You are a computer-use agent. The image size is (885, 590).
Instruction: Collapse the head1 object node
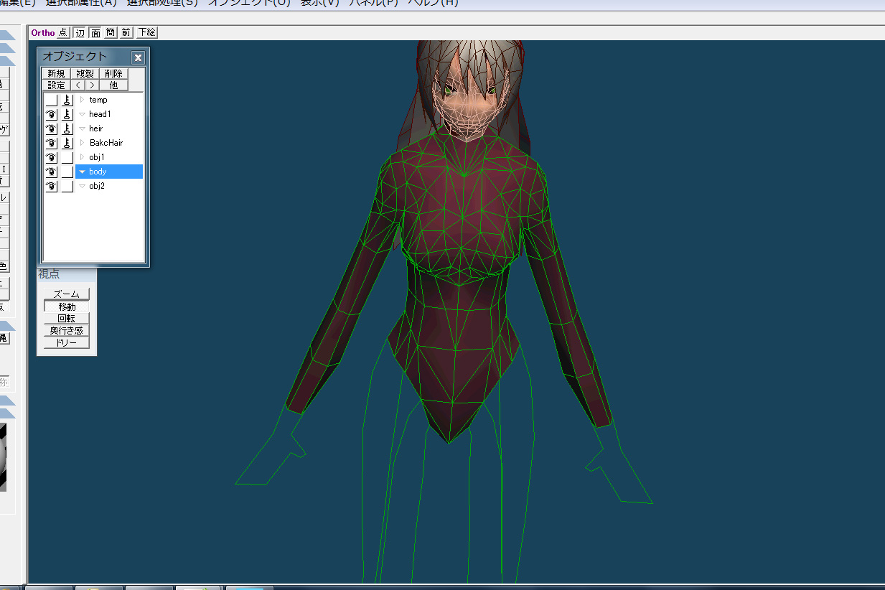(82, 114)
